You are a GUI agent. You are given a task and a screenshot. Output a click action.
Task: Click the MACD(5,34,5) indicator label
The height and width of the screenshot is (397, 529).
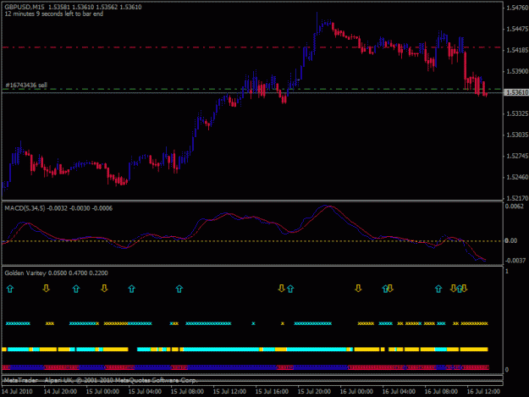[58, 208]
